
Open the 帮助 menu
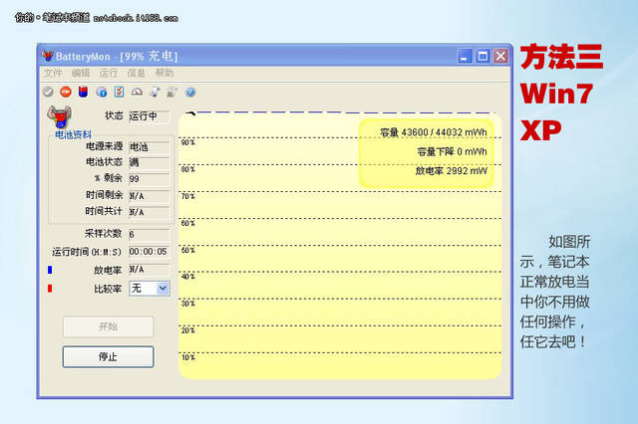pyautogui.click(x=164, y=73)
